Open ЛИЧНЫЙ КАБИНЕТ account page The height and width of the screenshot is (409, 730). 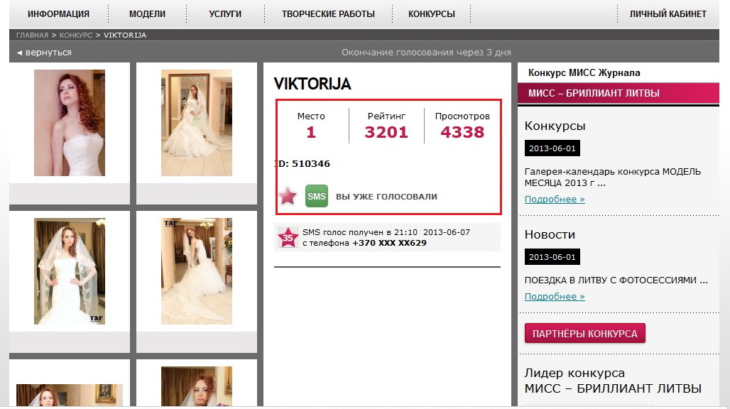(x=668, y=14)
